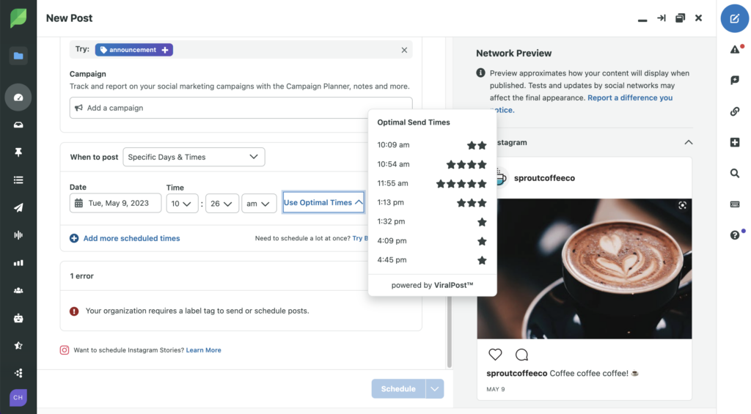Click the blue Compose pencil button
This screenshot has width=751, height=414.
735,18
